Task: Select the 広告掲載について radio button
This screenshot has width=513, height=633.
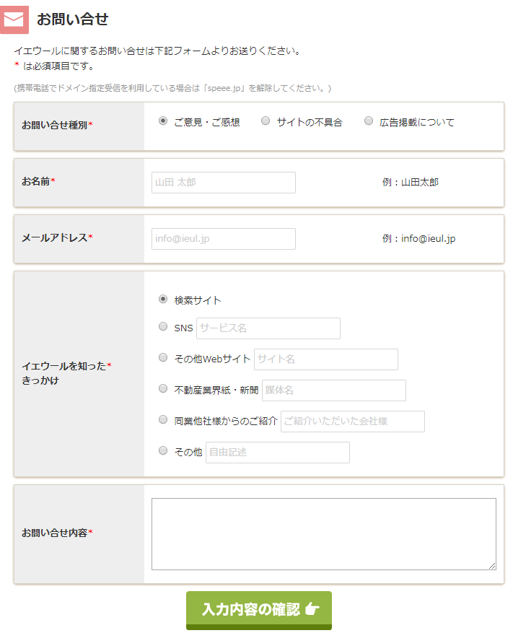Action: (x=368, y=121)
